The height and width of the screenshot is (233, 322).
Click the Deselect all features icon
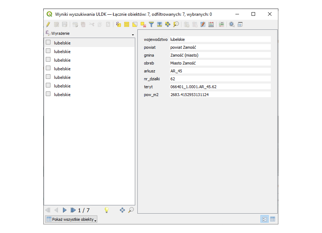(143, 24)
